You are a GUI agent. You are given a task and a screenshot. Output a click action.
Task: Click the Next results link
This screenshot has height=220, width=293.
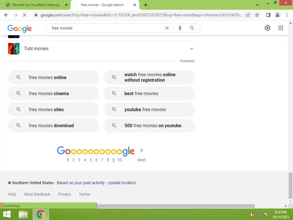[x=141, y=160]
